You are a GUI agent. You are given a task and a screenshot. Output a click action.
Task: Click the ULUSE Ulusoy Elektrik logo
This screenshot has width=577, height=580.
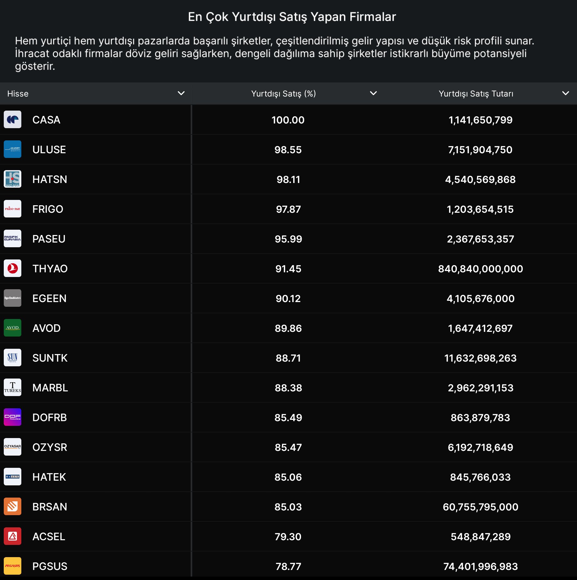coord(13,149)
